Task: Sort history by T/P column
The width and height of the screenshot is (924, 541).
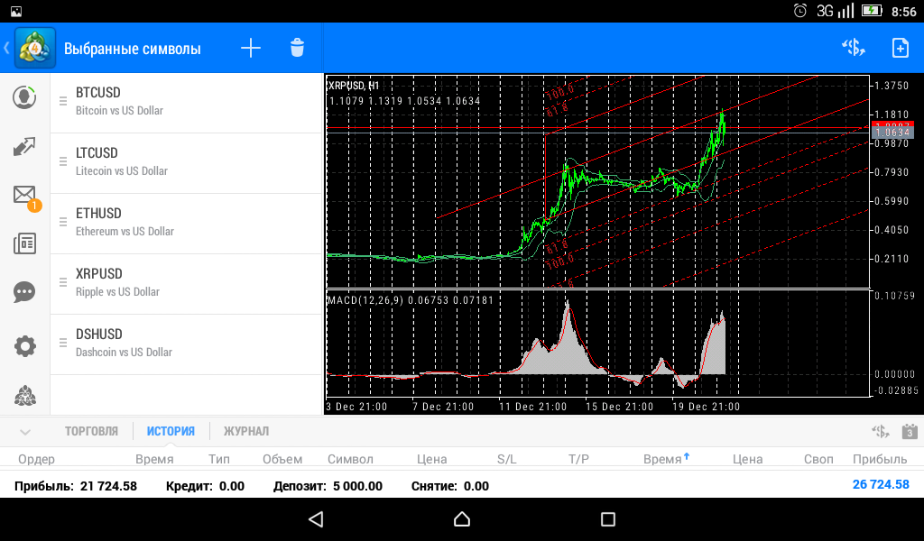Action: tap(578, 459)
